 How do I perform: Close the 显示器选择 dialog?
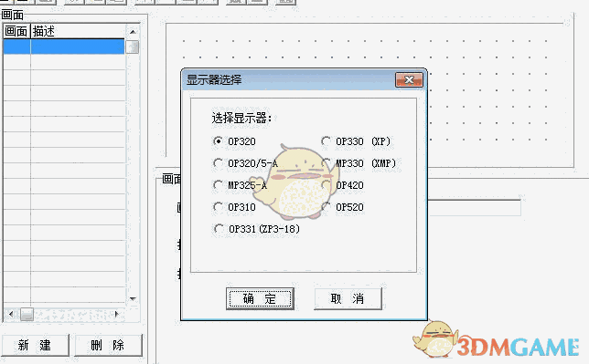[409, 80]
